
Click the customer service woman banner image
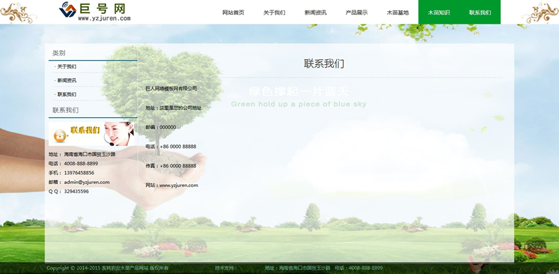92,134
